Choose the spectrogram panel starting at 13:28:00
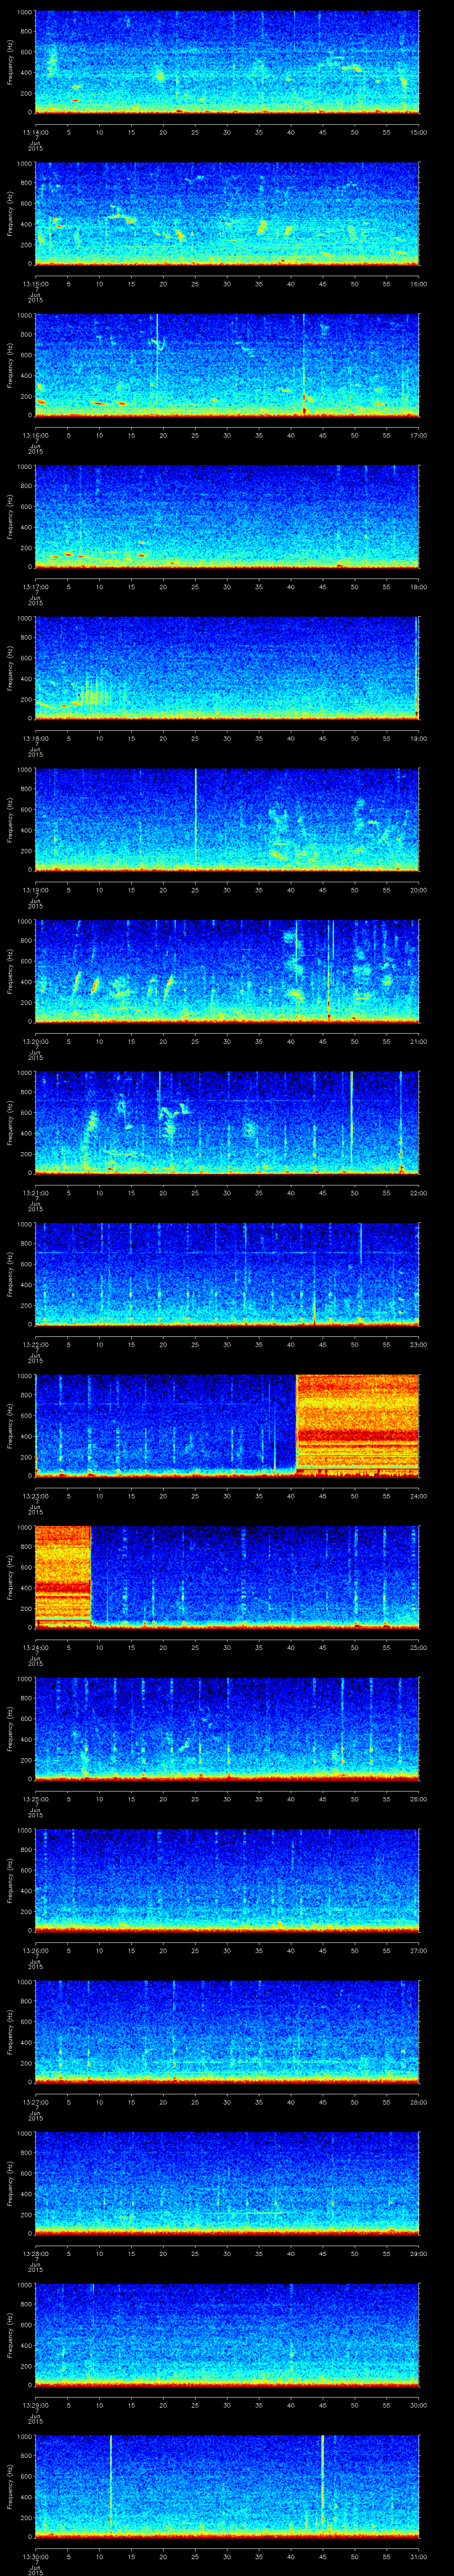The height and width of the screenshot is (2576, 454). point(227,2184)
